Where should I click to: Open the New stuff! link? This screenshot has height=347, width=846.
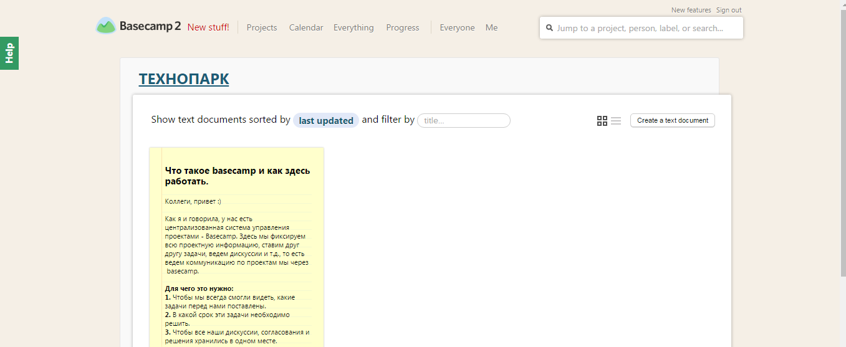pos(208,27)
